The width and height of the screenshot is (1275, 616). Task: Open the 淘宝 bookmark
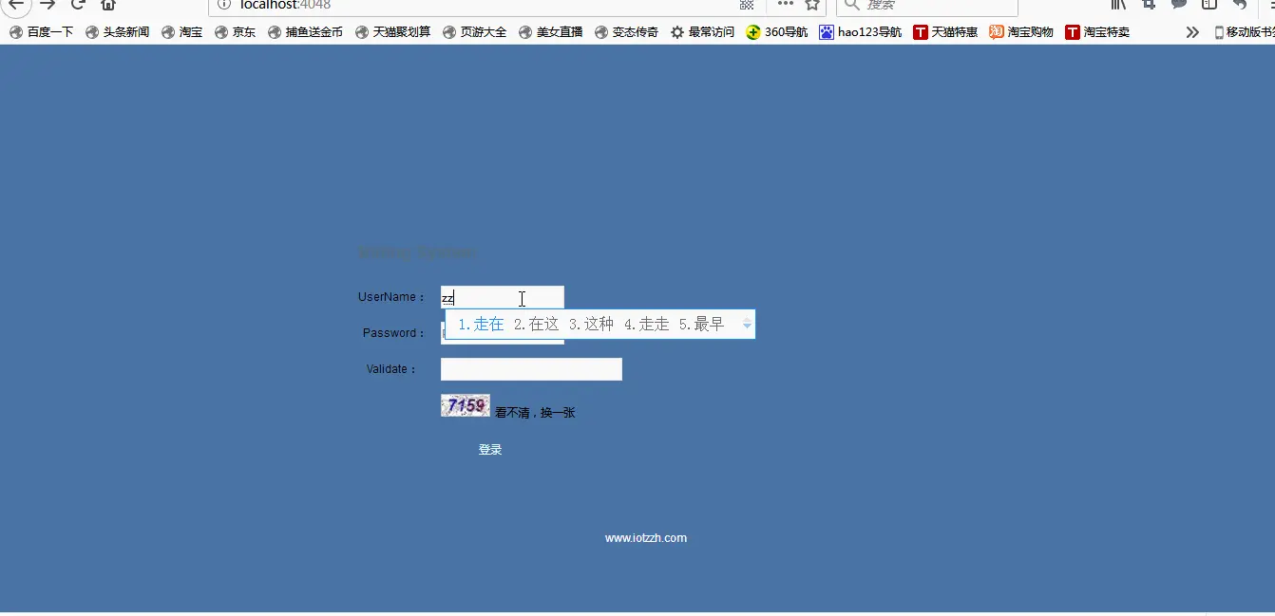click(181, 32)
